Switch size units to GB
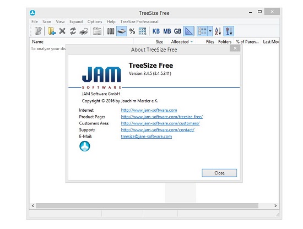Viewport: 303px width, 229px height. 177,31
